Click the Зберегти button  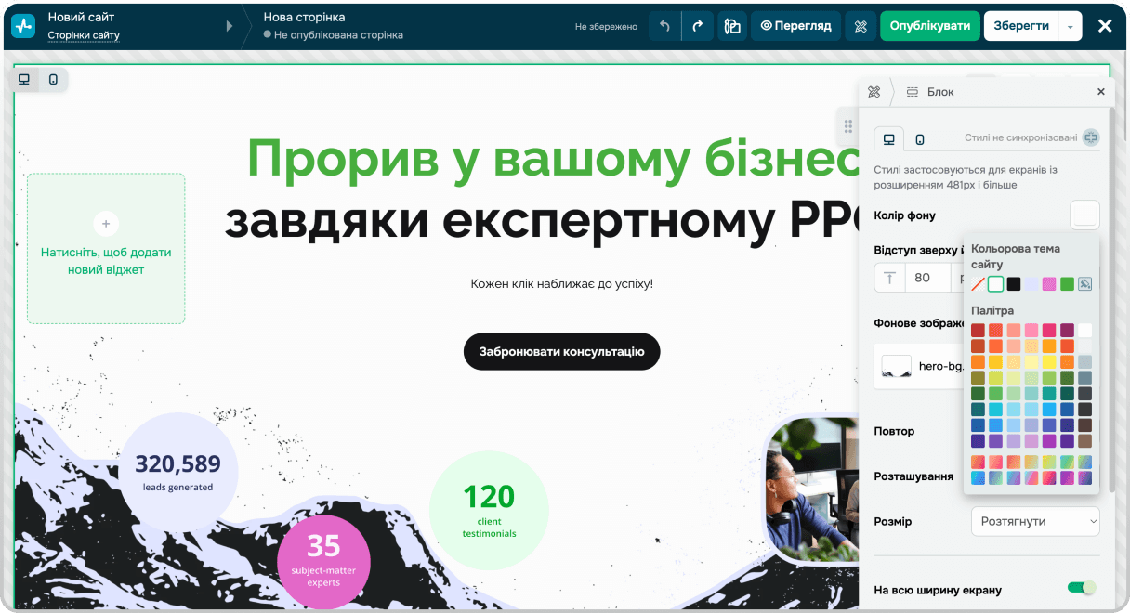pyautogui.click(x=1021, y=26)
